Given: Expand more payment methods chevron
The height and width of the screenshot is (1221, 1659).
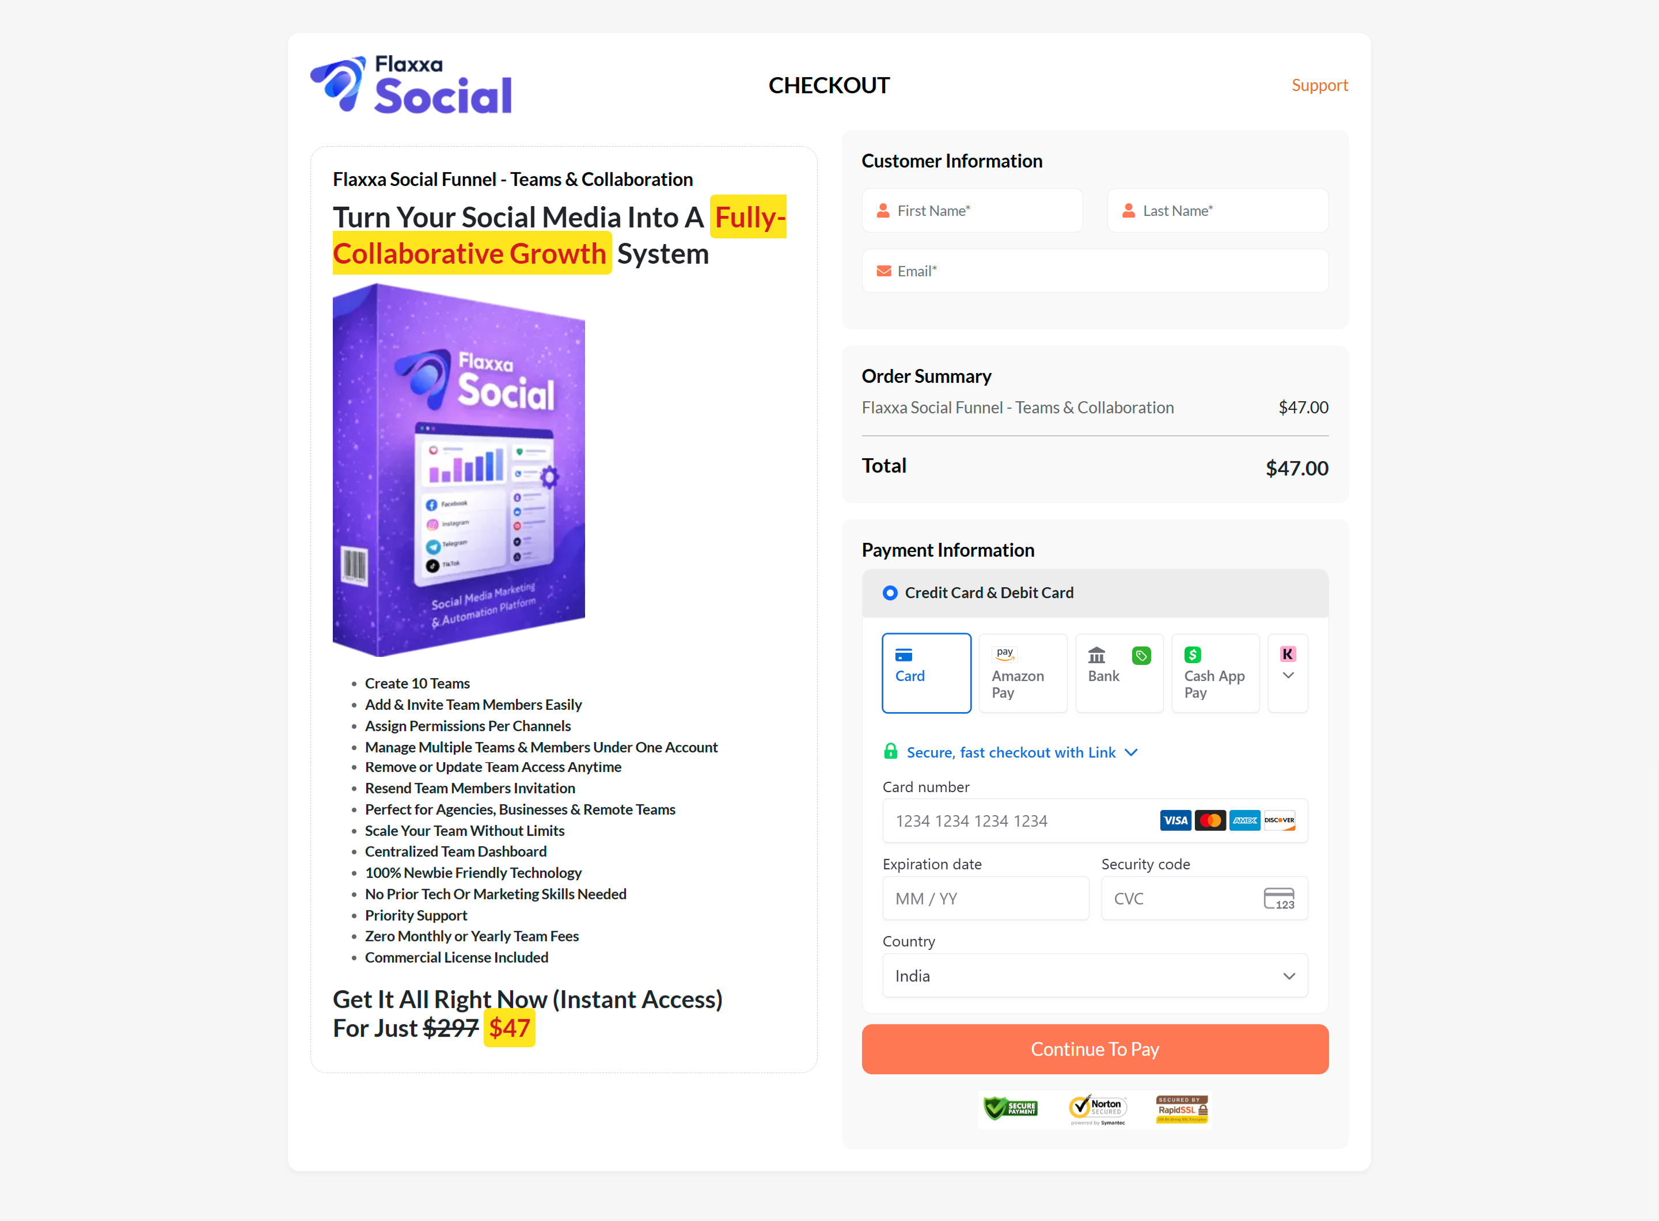Looking at the screenshot, I should point(1288,674).
